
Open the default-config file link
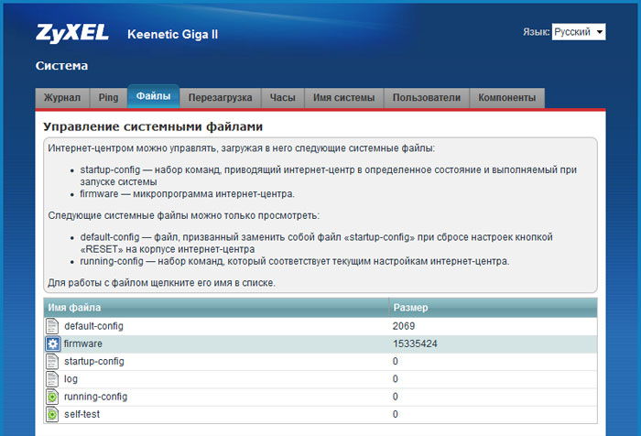(93, 326)
